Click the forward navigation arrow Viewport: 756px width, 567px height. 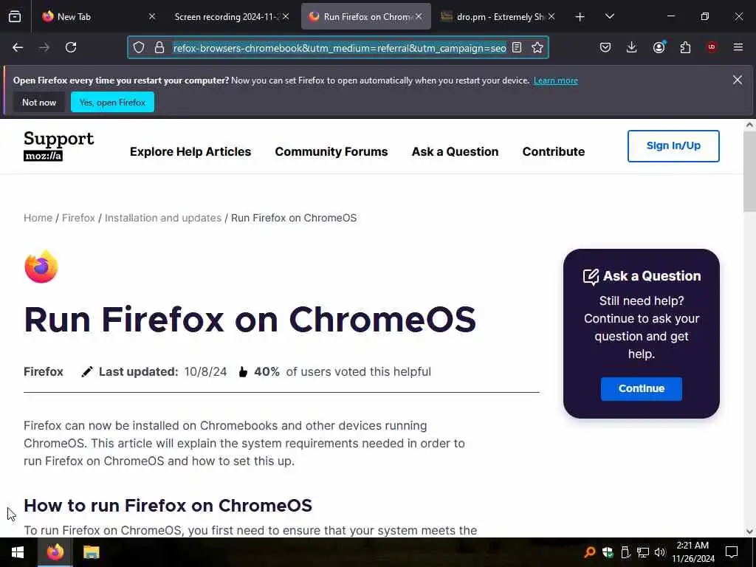tap(44, 47)
